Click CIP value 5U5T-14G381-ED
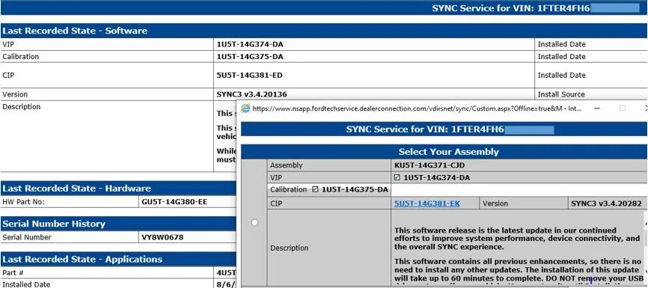The width and height of the screenshot is (648, 288). click(250, 76)
